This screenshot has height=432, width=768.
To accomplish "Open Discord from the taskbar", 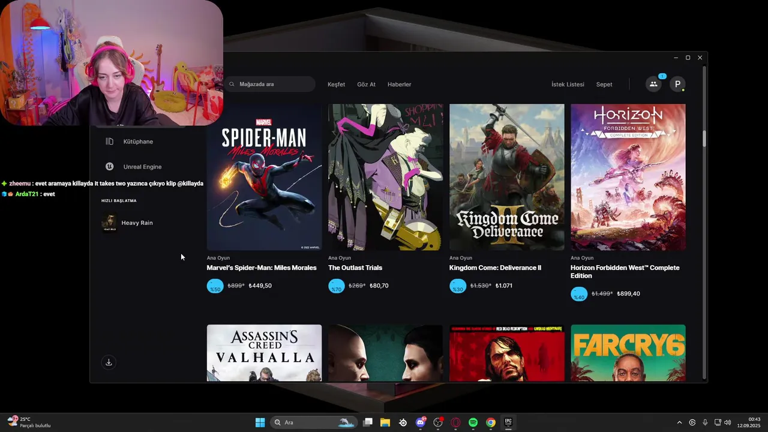I will click(421, 422).
